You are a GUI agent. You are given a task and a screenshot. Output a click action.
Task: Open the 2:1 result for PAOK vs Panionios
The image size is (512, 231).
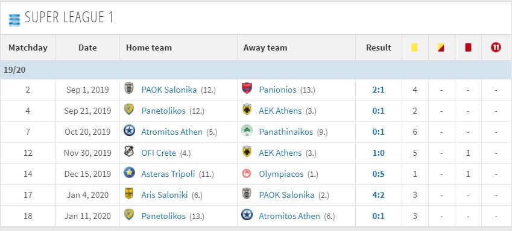point(378,90)
